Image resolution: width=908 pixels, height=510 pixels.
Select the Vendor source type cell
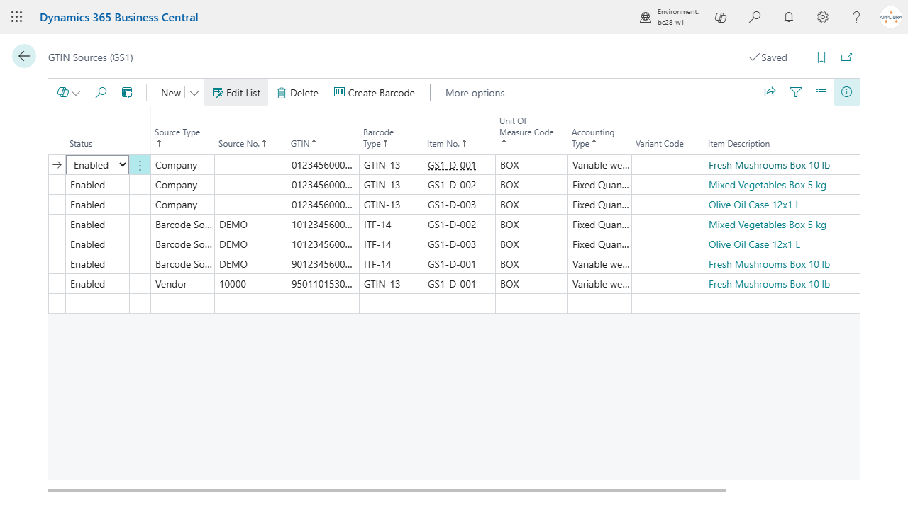click(x=182, y=284)
